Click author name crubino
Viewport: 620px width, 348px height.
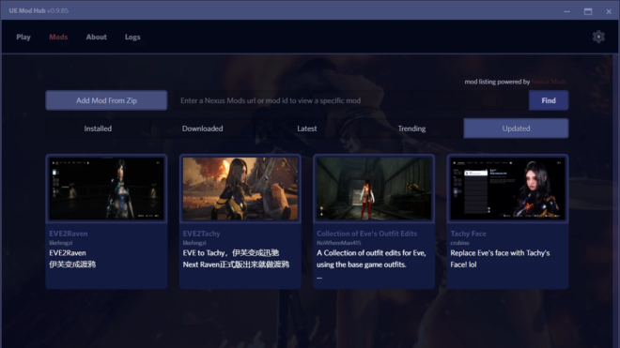(x=459, y=243)
